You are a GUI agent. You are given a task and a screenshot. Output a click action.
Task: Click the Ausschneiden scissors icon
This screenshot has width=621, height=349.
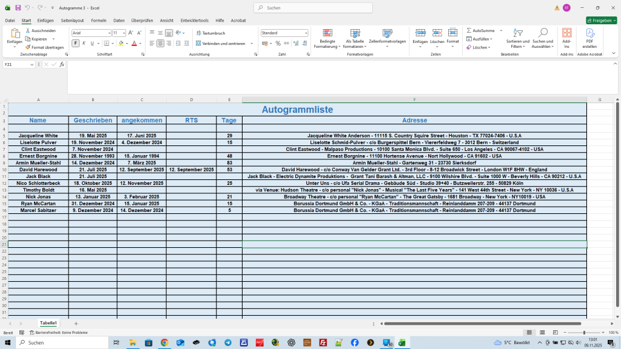(27, 30)
